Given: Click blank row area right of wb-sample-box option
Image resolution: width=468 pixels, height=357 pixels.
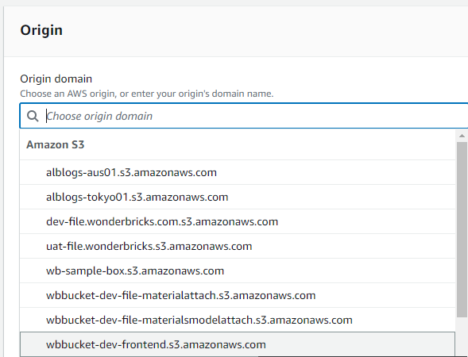Looking at the screenshot, I should [339, 271].
